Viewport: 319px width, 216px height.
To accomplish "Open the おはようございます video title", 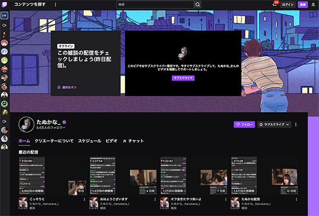I will [114, 199].
